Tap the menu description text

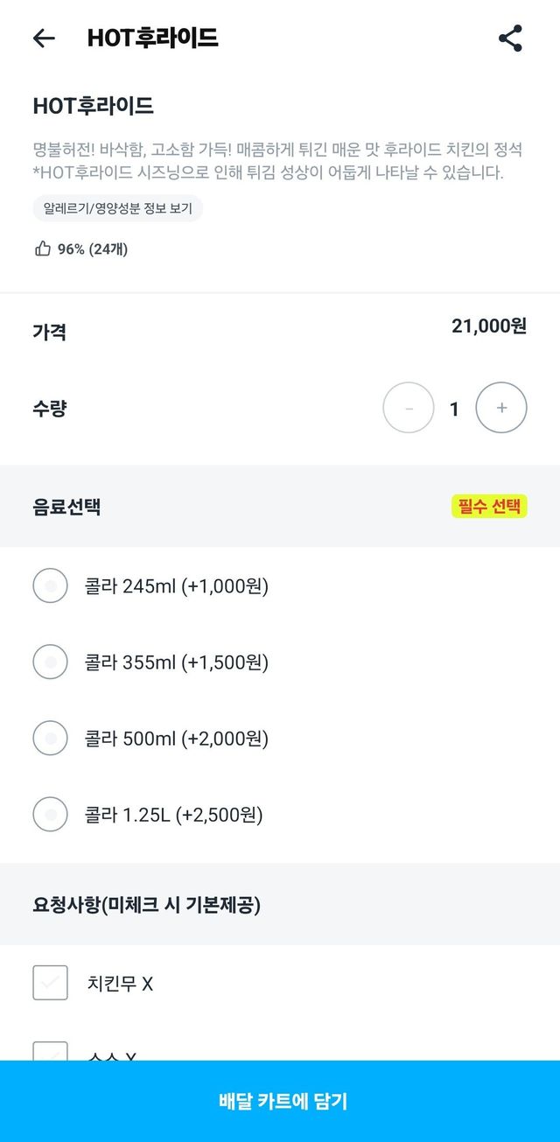click(277, 161)
